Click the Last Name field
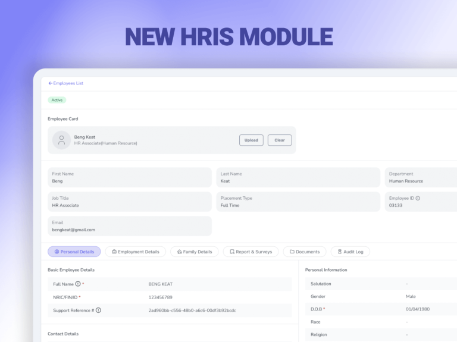The height and width of the screenshot is (342, 457). 298,177
